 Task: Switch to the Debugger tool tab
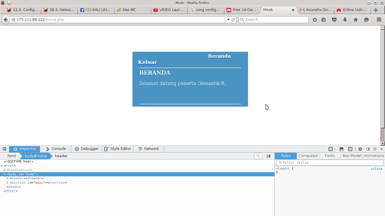87,149
